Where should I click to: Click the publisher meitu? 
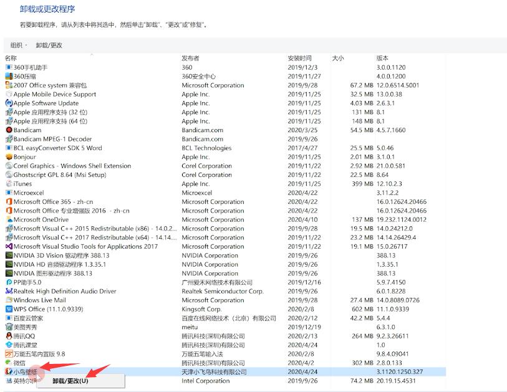tap(190, 327)
